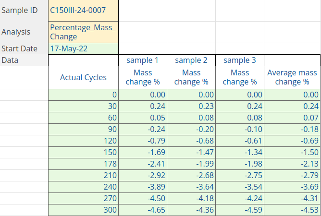Viewport: 321px width, 216px height.
Task: Click the Average mass change % header
Action: pyautogui.click(x=292, y=77)
